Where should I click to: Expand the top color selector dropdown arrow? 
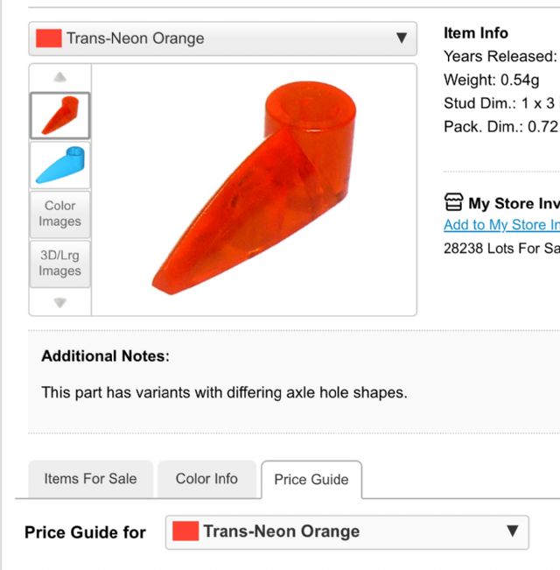(x=402, y=39)
